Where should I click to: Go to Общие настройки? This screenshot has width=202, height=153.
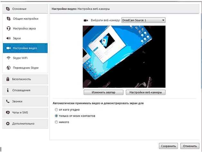pos(25,19)
